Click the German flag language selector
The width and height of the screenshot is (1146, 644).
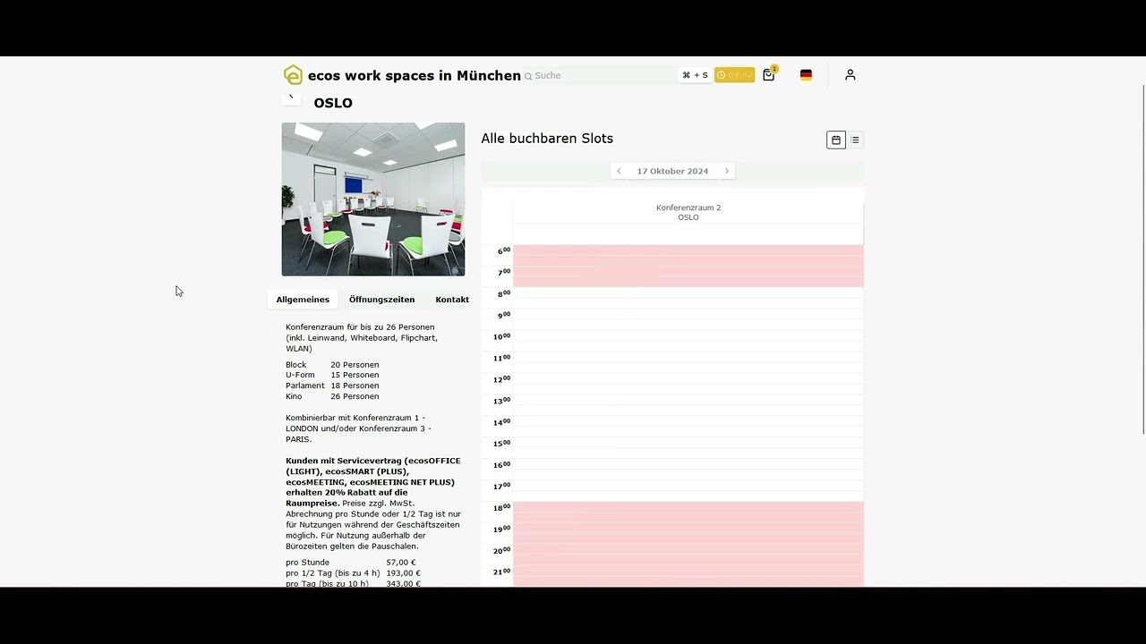point(806,75)
